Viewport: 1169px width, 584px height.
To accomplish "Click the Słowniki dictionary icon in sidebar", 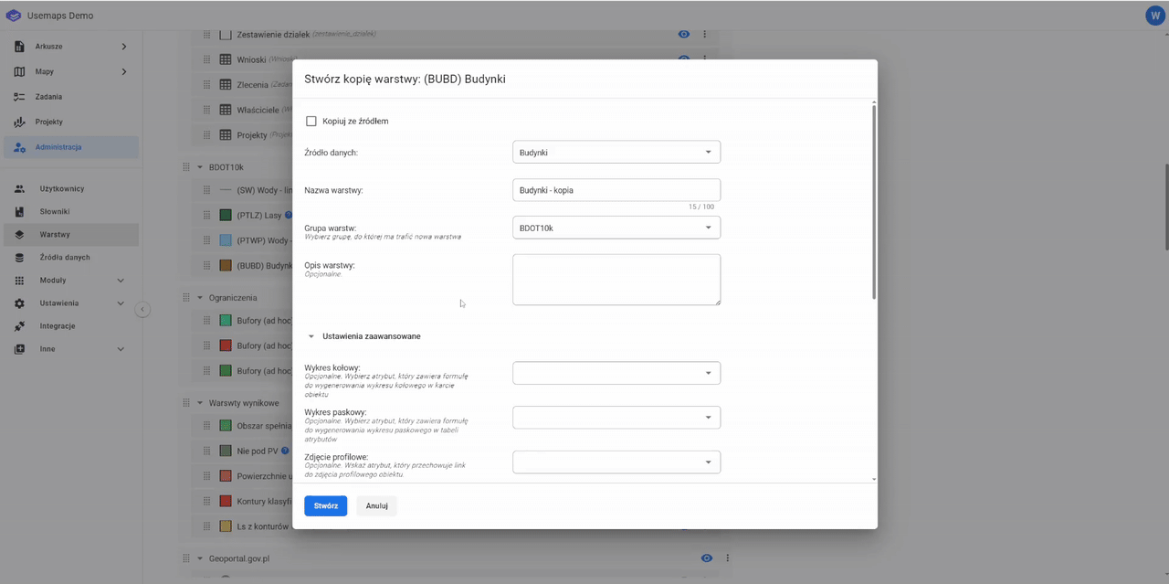I will (x=20, y=212).
